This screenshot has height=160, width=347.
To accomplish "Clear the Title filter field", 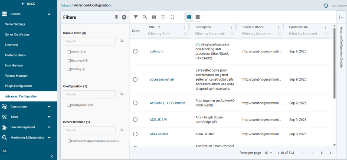I will (186, 34).
